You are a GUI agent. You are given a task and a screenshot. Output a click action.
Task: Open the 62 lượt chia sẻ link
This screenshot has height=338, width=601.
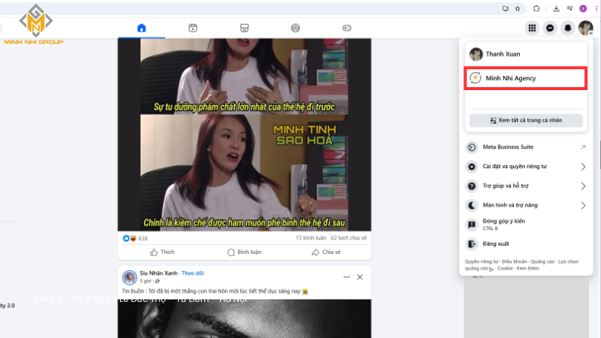point(349,238)
